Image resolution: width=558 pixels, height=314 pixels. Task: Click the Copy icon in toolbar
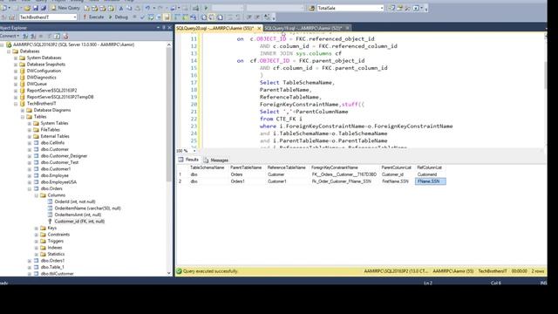pyautogui.click(x=129, y=8)
